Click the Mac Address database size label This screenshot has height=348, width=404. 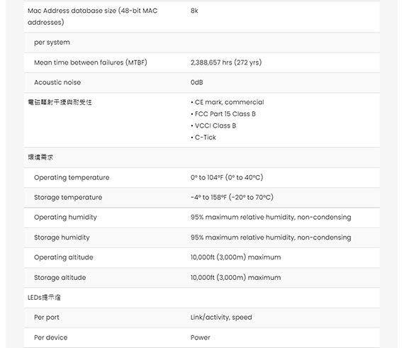point(93,16)
